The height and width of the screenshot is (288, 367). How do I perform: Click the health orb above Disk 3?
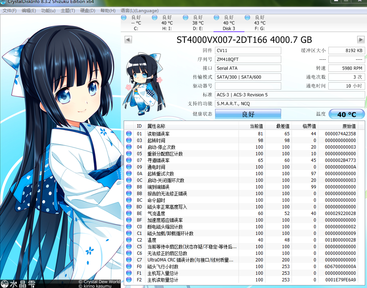[216, 17]
